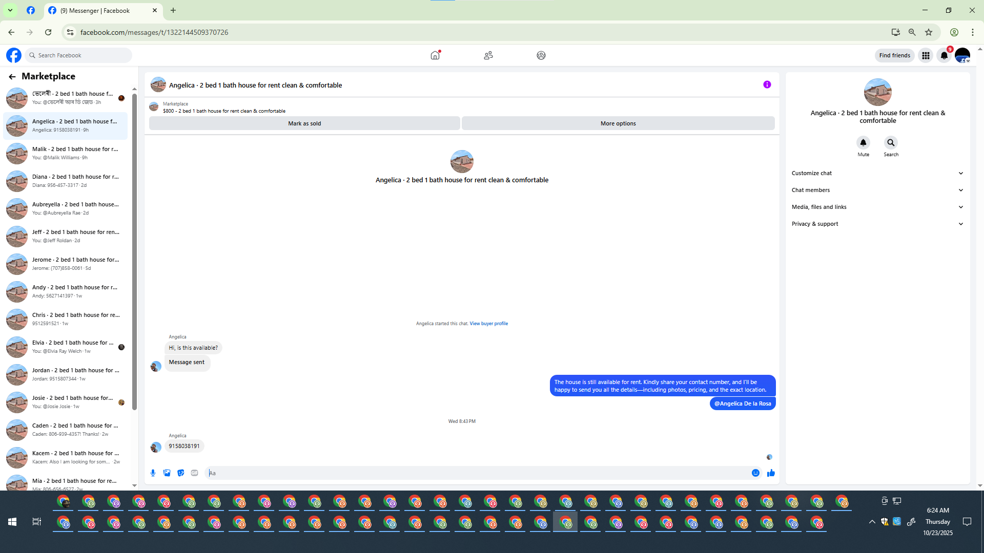This screenshot has width=984, height=553.
Task: Click the Mark as sold button
Action: 304,123
